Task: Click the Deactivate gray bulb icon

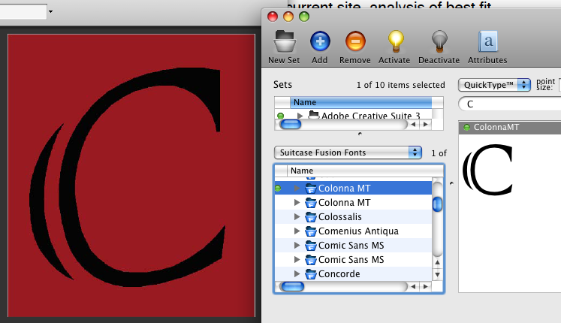Action: point(439,42)
